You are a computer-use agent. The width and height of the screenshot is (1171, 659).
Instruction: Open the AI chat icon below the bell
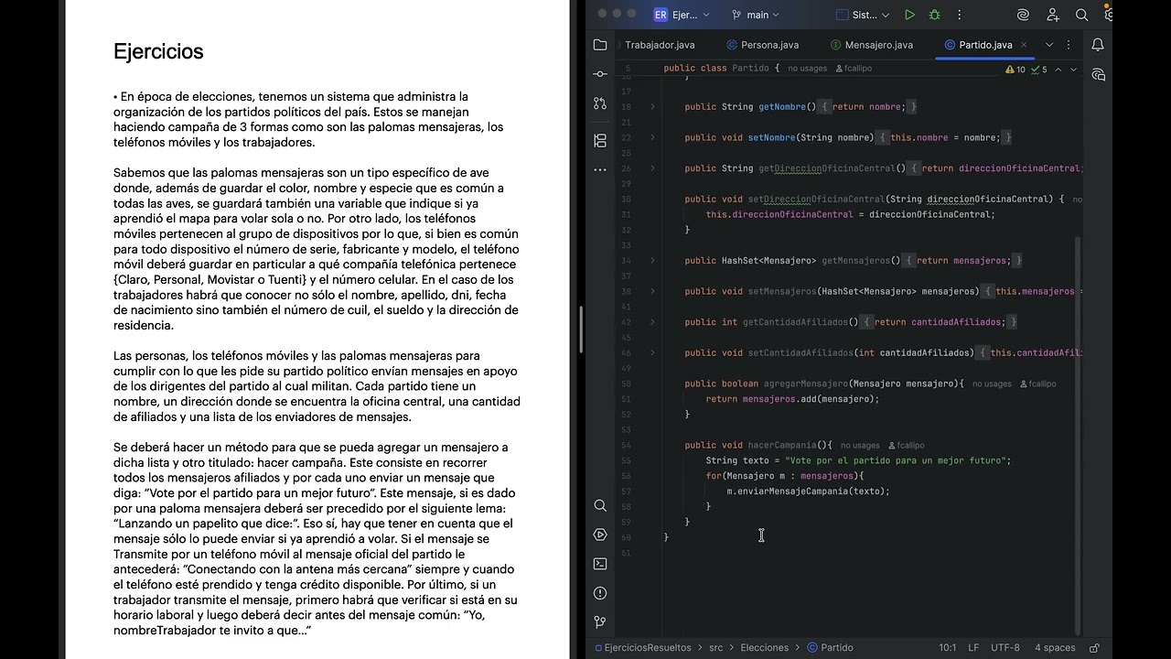(1098, 74)
